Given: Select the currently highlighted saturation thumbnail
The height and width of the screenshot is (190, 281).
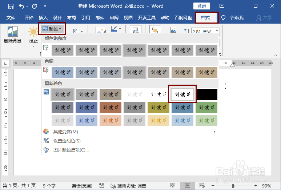Looking at the screenshot, I should (x=135, y=50).
